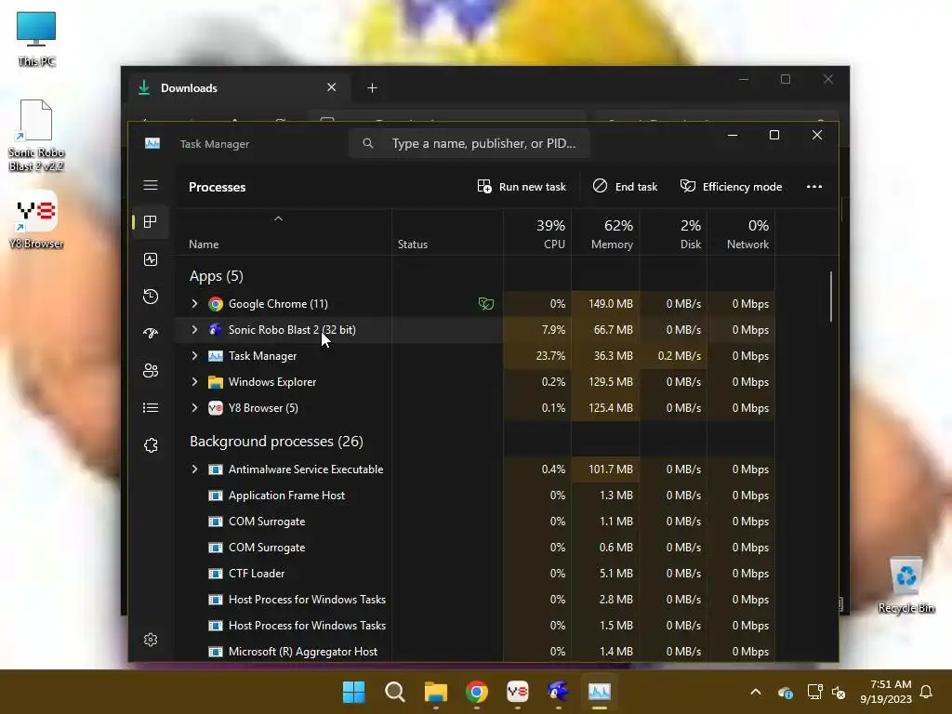Open Task Manager settings gear

coord(151,640)
